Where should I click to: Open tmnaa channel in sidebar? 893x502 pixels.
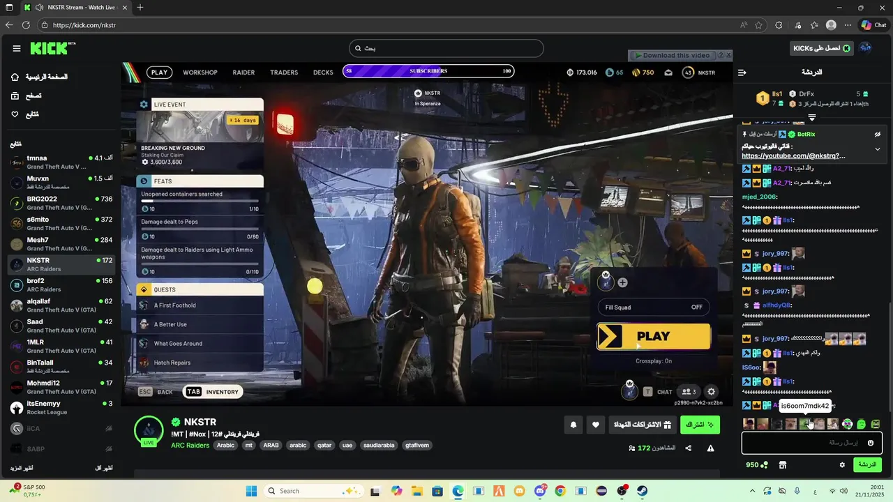coord(61,162)
